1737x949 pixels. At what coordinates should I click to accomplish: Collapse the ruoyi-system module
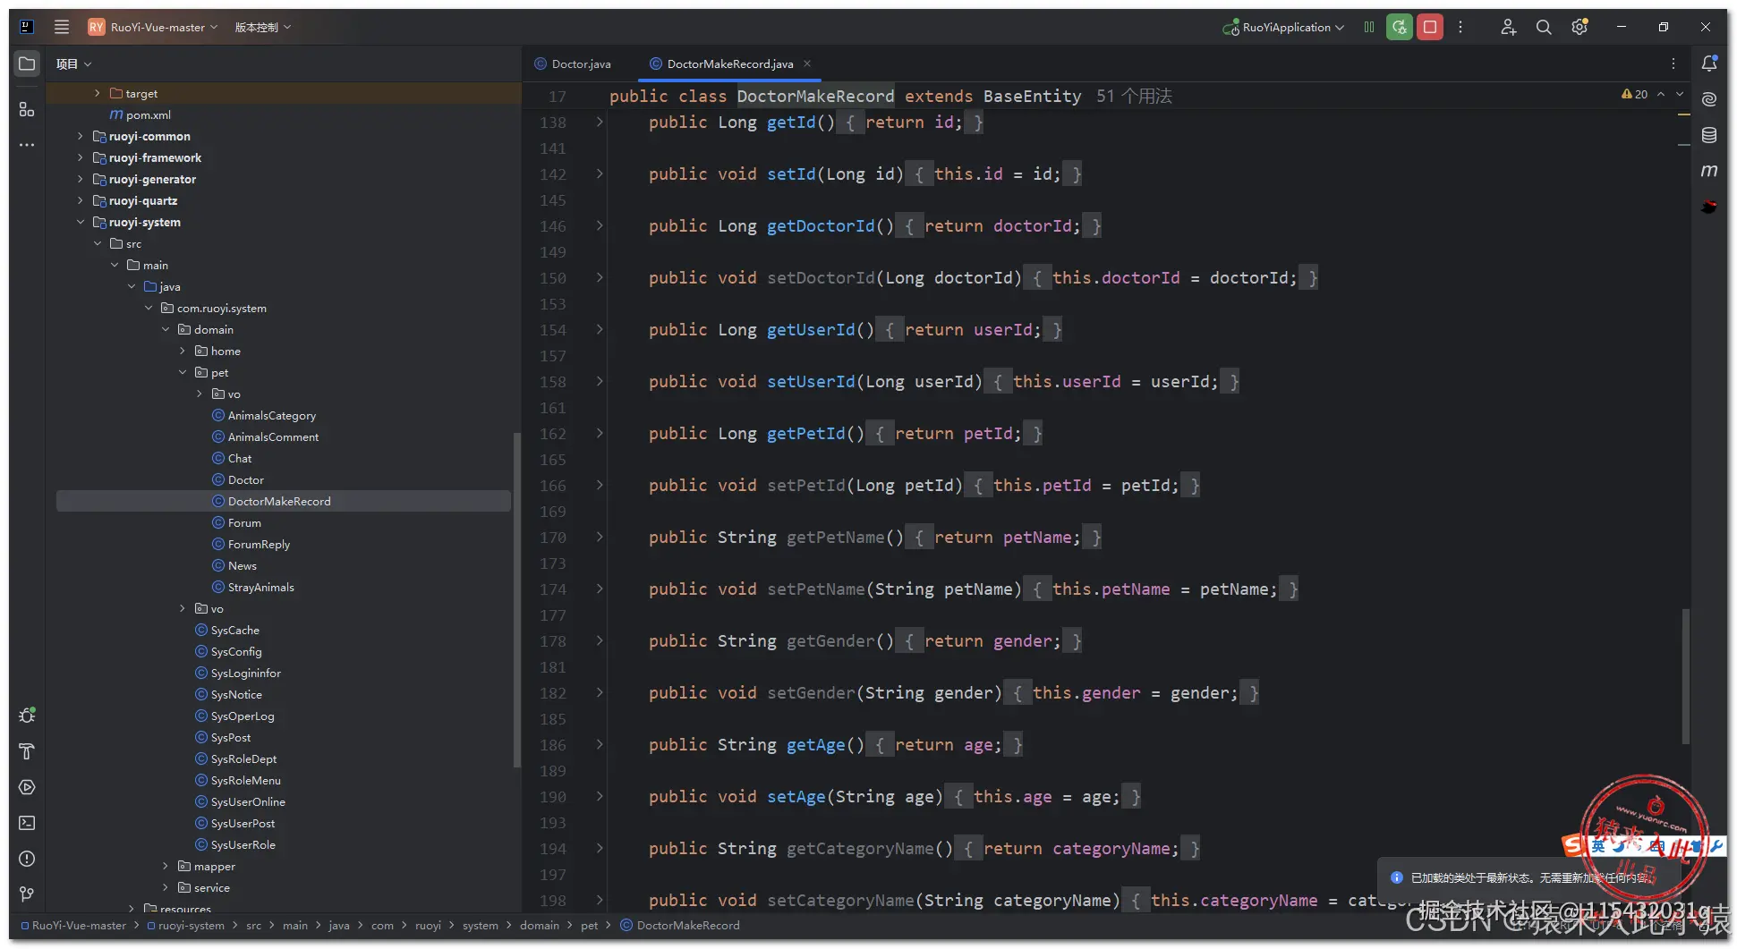click(x=81, y=222)
